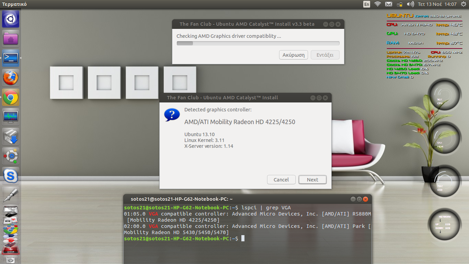Click Next in the Catalyst Install dialog
The width and height of the screenshot is (469, 264).
312,179
